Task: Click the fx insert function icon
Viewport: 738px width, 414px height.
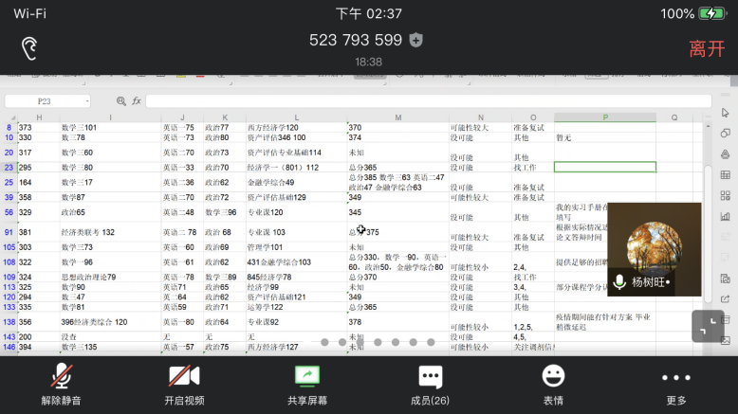Action: pyautogui.click(x=137, y=100)
